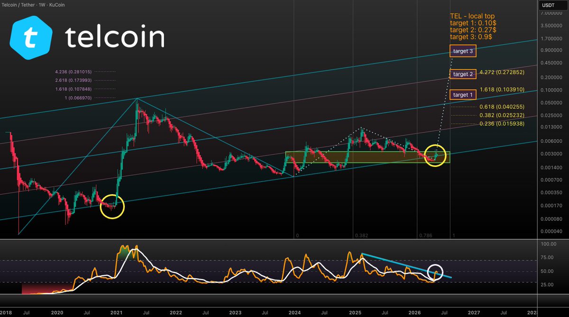
Task: Click the 0.050000 price axis label
Action: pos(551,103)
